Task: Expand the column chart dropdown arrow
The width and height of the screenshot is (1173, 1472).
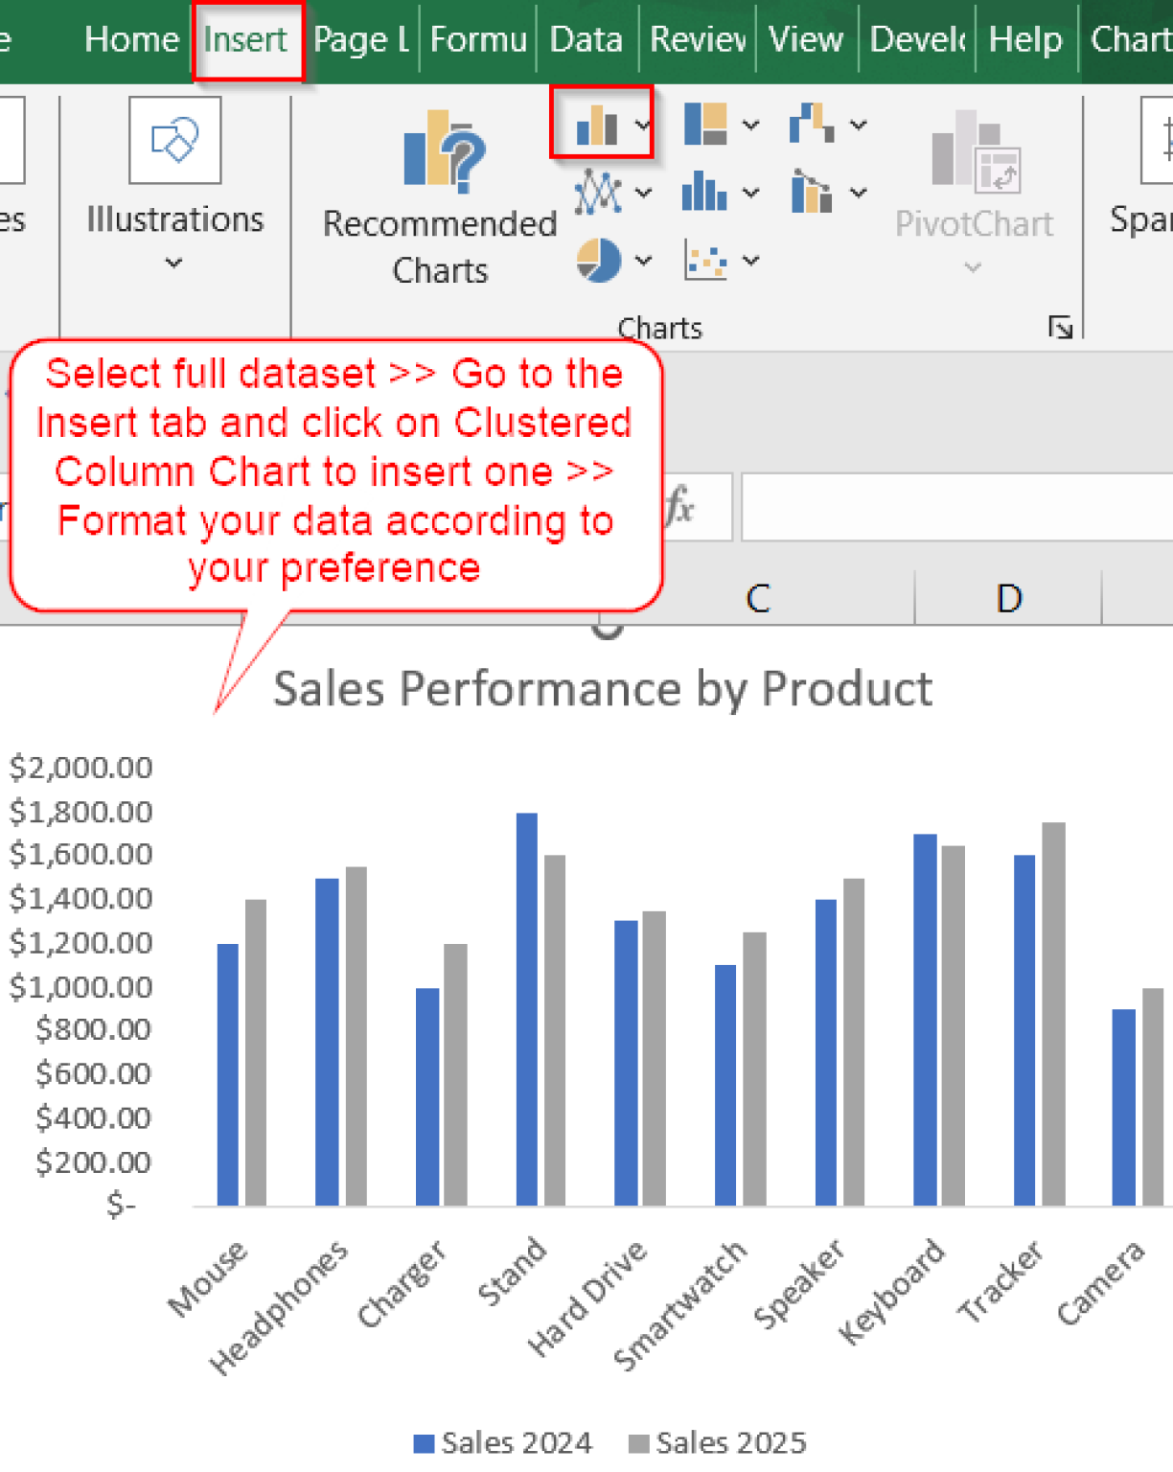Action: click(x=642, y=124)
